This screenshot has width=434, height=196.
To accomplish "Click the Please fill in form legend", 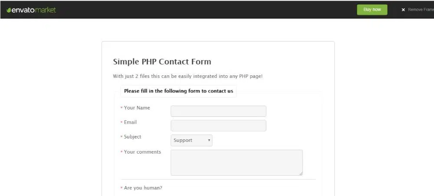I will [178, 91].
